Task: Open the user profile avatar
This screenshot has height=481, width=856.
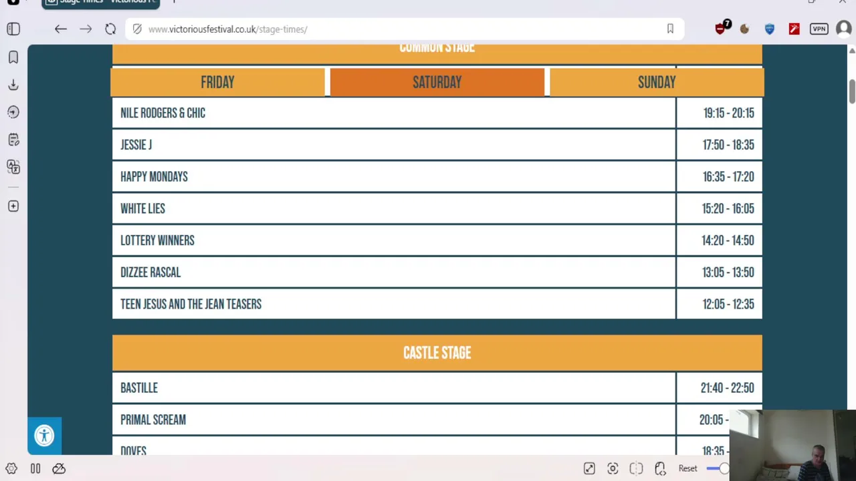Action: pos(844,29)
